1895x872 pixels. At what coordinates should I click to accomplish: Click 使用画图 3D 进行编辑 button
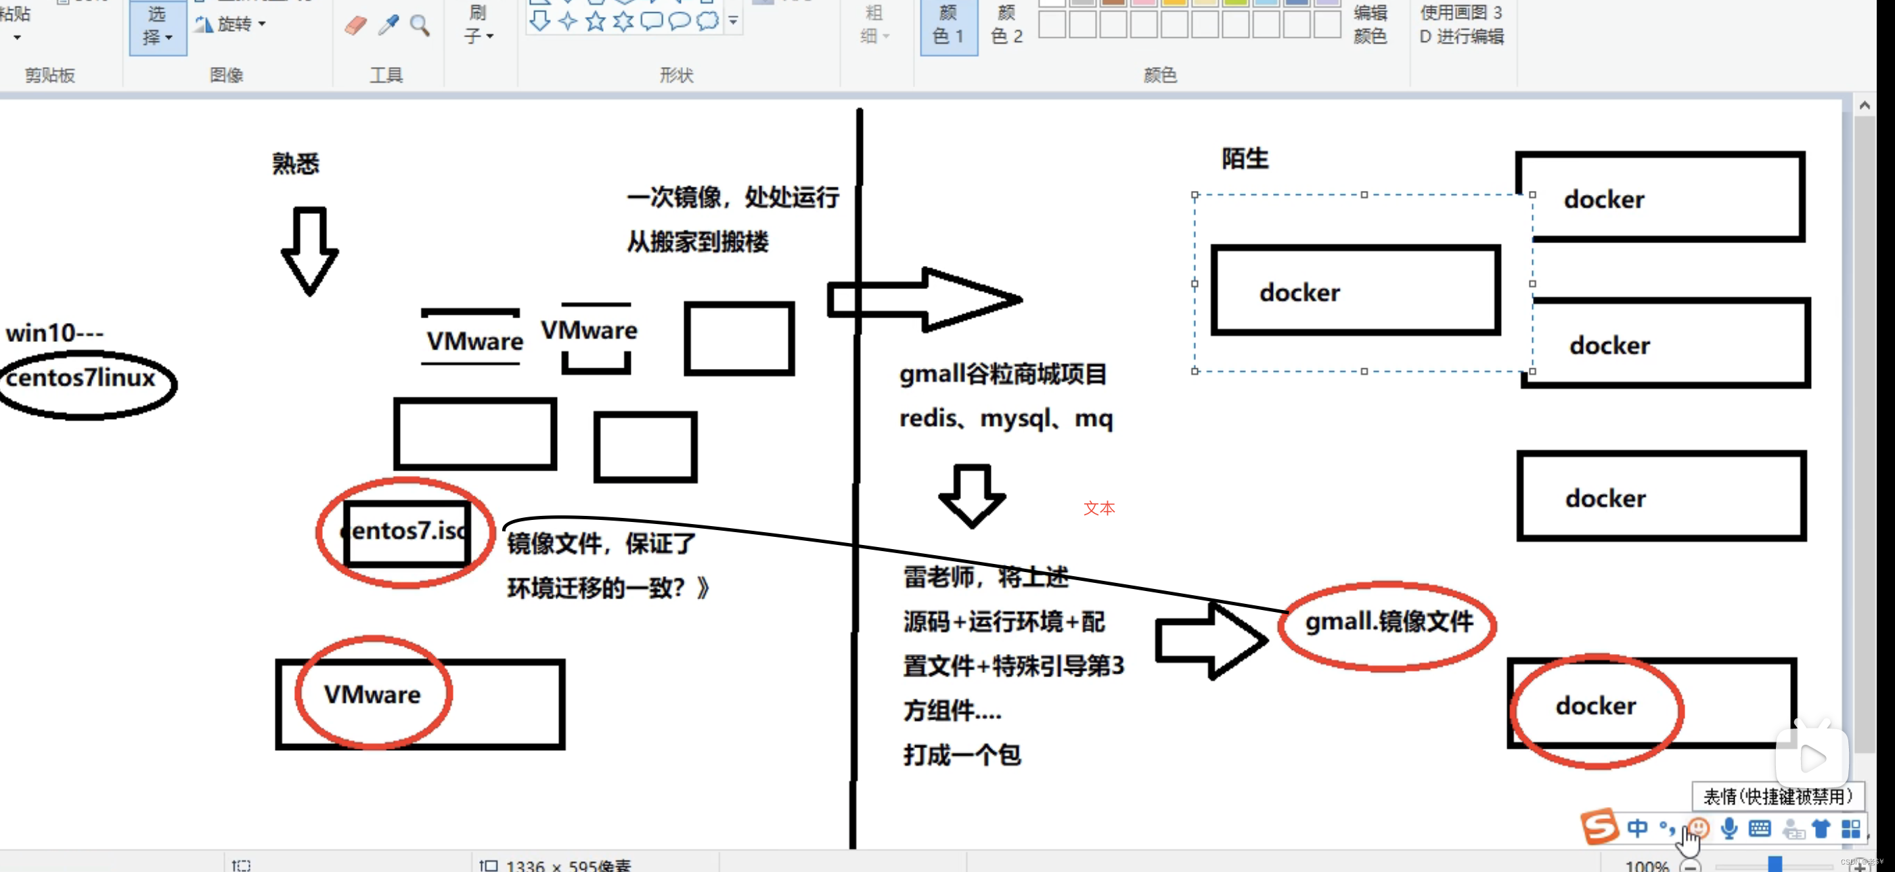(x=1462, y=24)
